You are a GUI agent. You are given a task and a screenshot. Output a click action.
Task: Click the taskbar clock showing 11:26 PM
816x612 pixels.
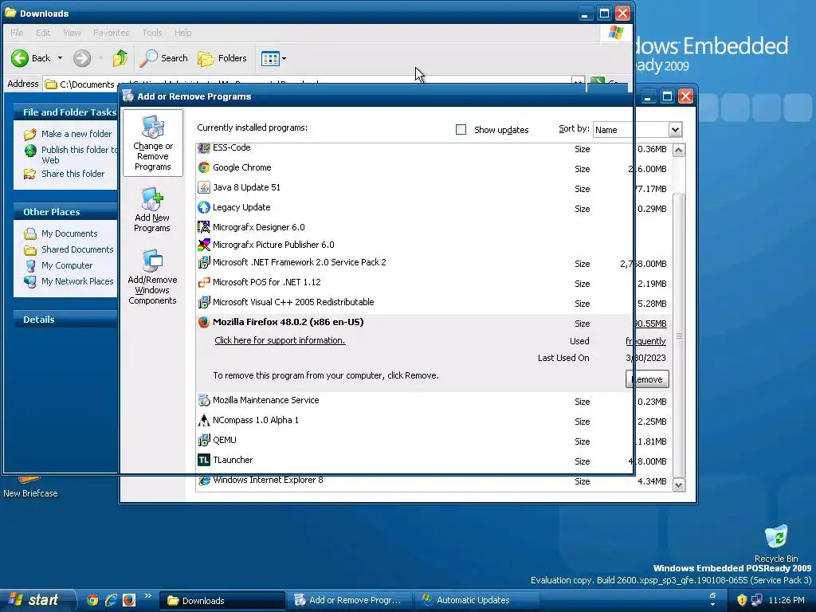[x=787, y=600]
